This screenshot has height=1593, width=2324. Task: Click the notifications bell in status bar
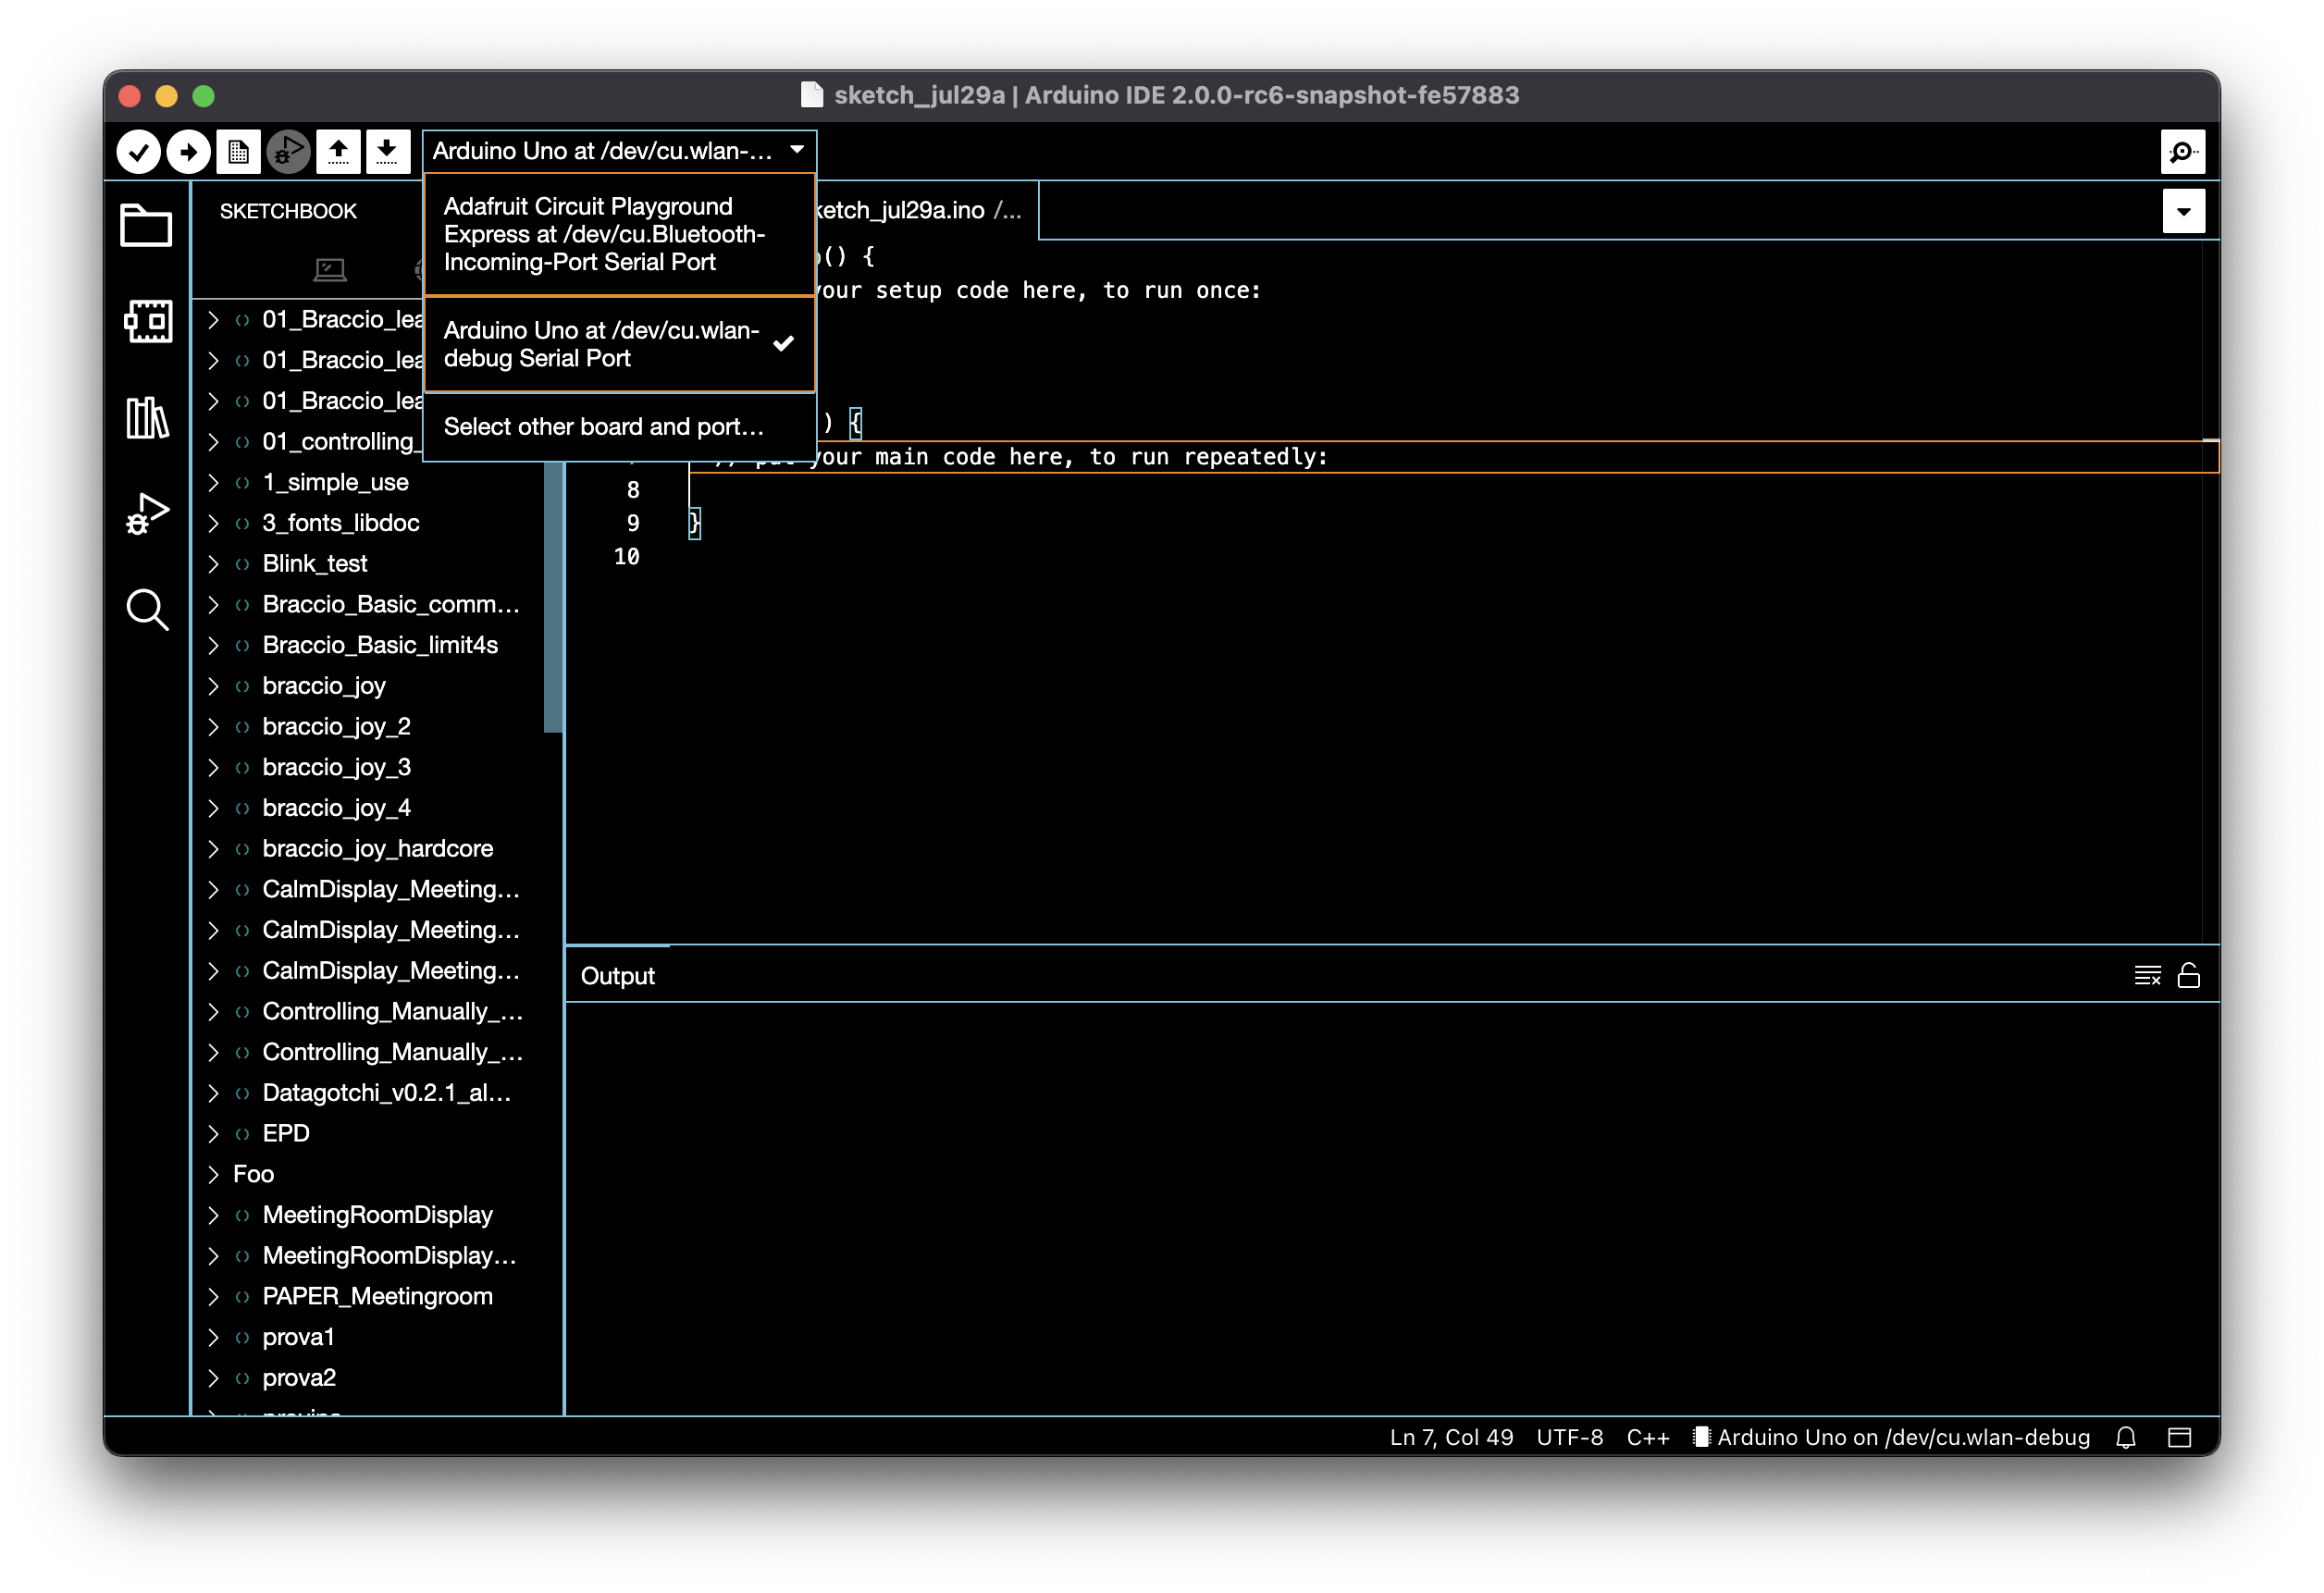tap(2125, 1437)
